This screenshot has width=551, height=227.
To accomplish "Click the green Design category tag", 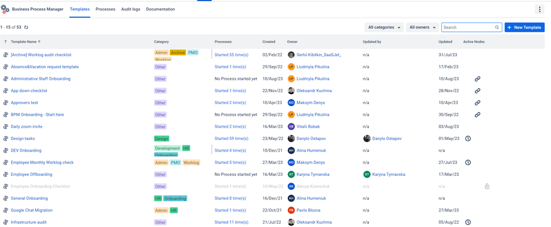I will pos(162,139).
